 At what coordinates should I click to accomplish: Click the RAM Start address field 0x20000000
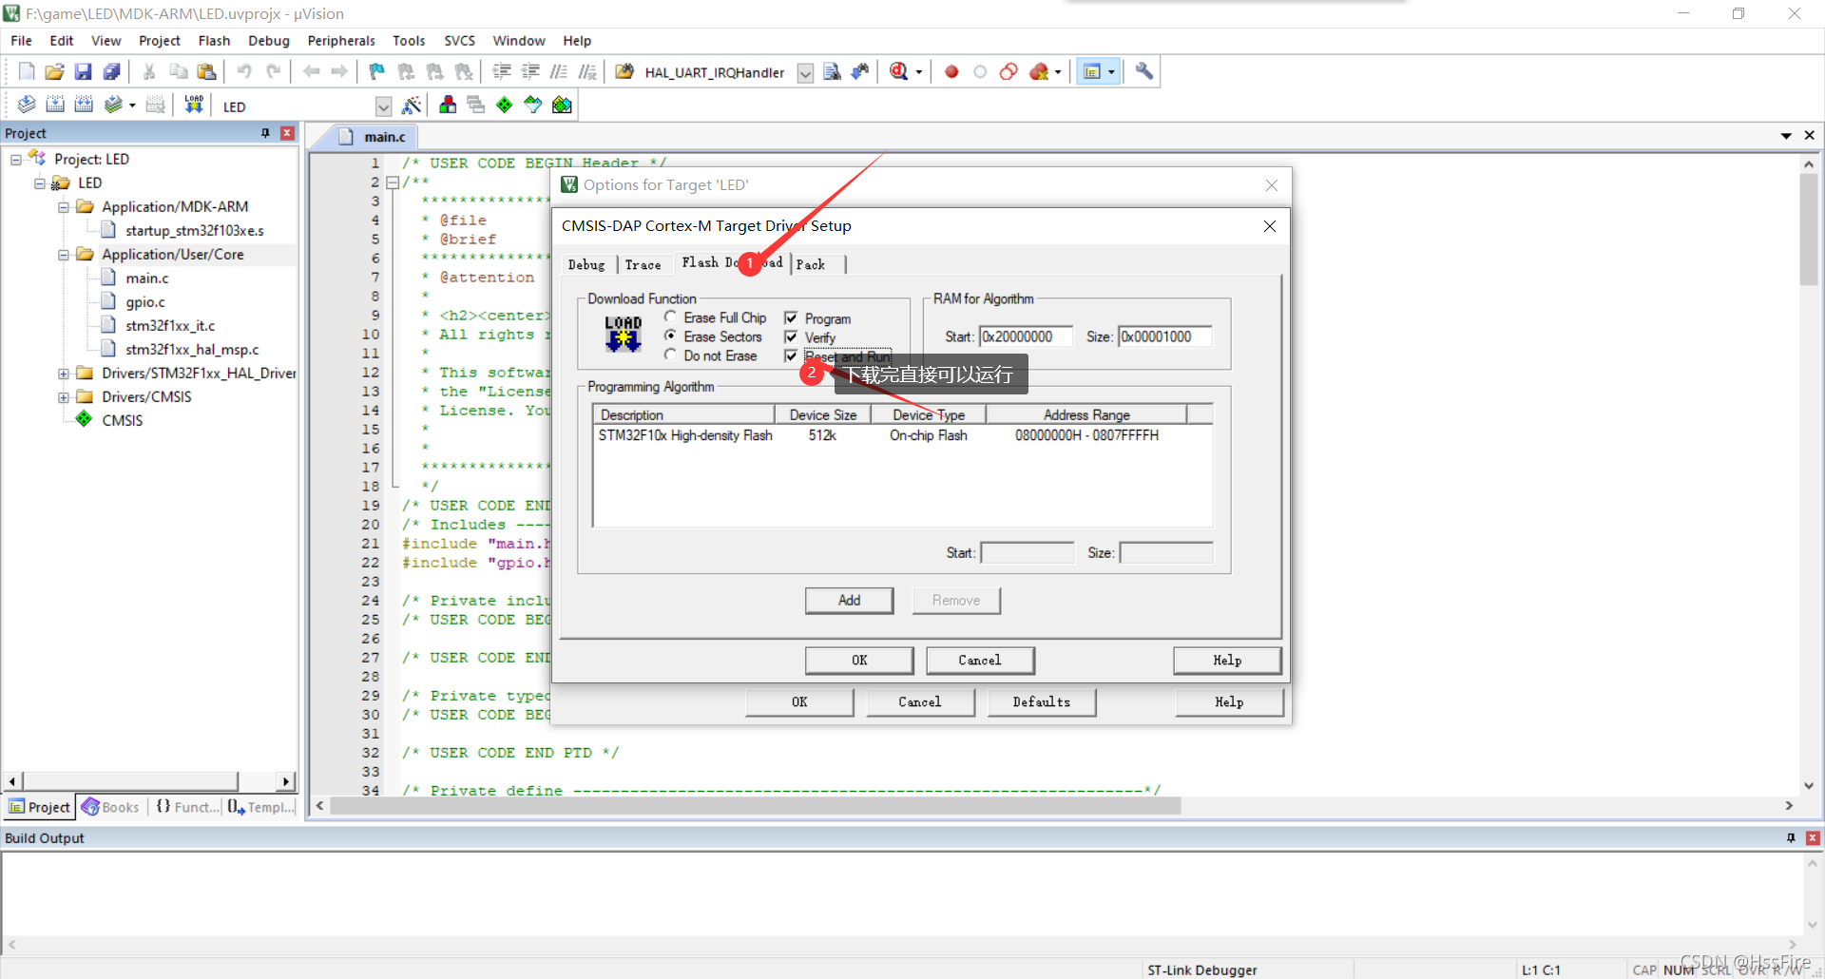coord(1027,336)
